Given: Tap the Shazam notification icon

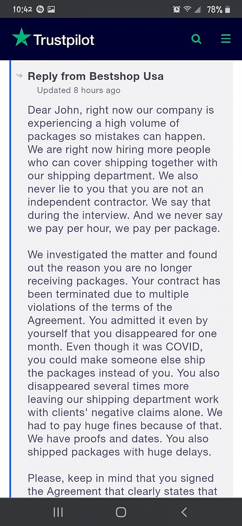Looking at the screenshot, I should click(x=40, y=9).
